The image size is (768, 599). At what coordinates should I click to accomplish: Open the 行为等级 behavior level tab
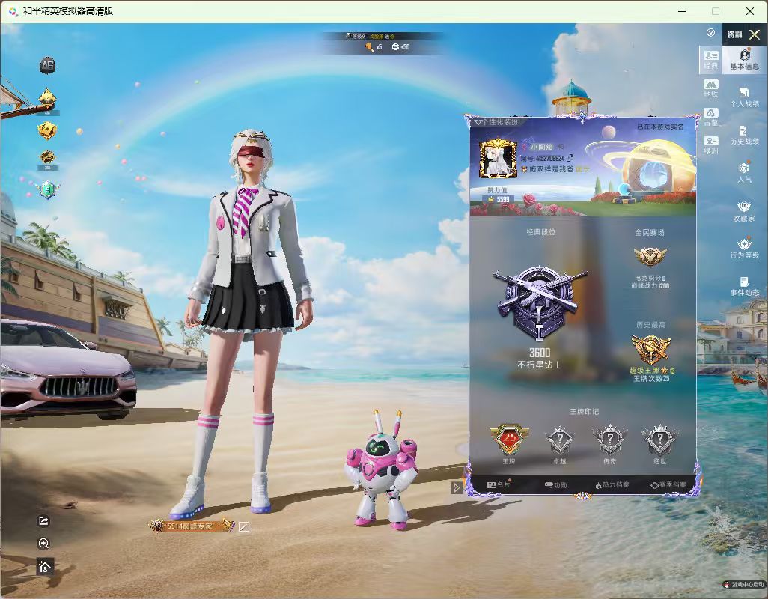(744, 248)
